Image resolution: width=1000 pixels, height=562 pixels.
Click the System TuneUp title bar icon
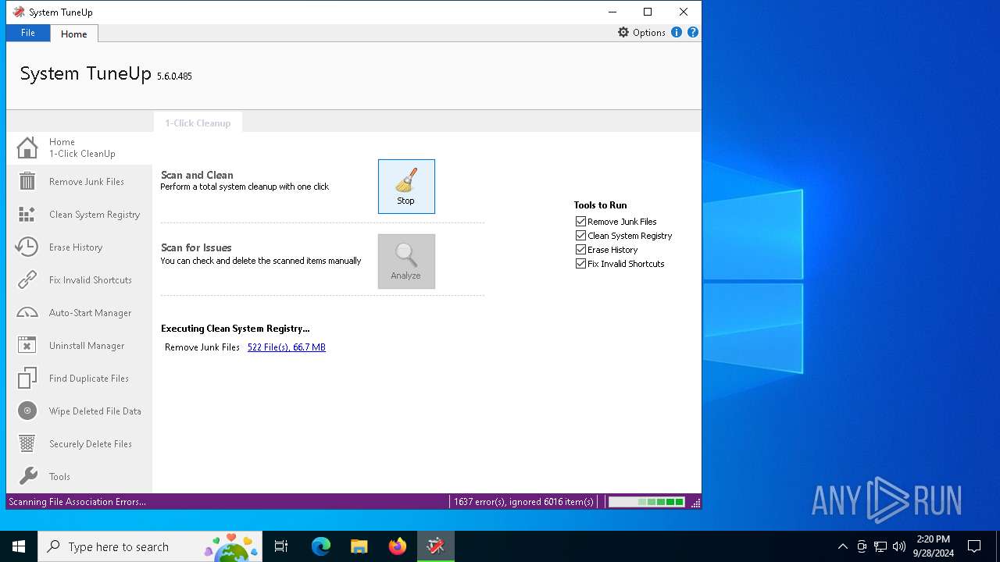19,12
